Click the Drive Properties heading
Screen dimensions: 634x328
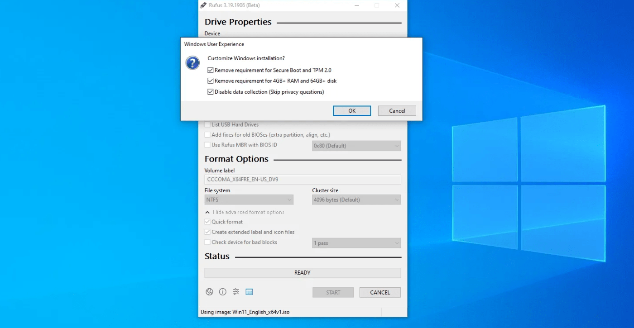pos(238,22)
